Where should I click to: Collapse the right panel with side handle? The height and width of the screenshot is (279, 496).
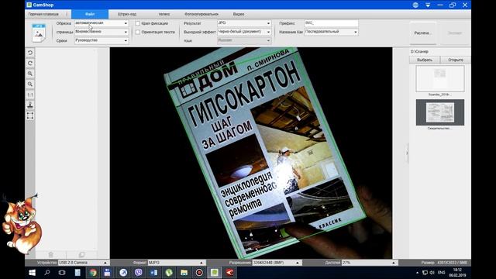[x=407, y=153]
